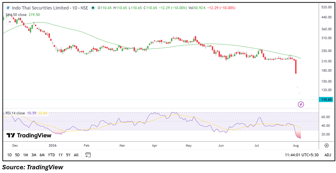Click the Apr label on time axis
Screen dimensions: 336x173
[155, 146]
